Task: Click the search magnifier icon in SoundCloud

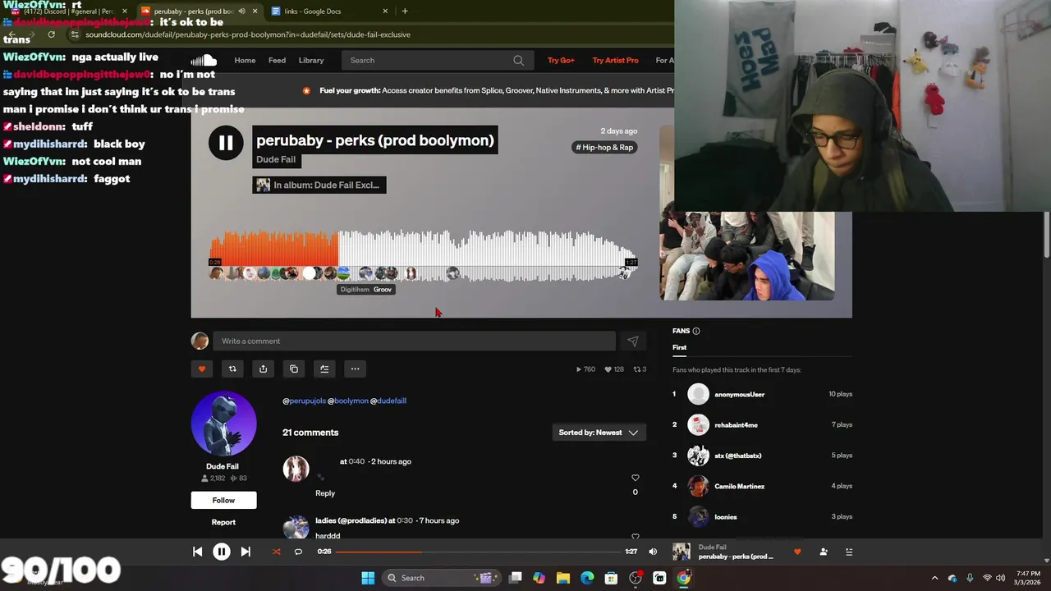Action: [x=518, y=60]
